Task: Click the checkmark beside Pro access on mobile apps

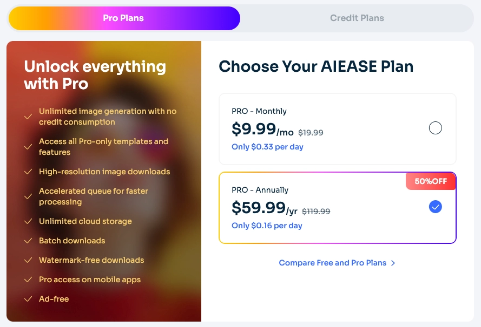Action: (x=29, y=280)
